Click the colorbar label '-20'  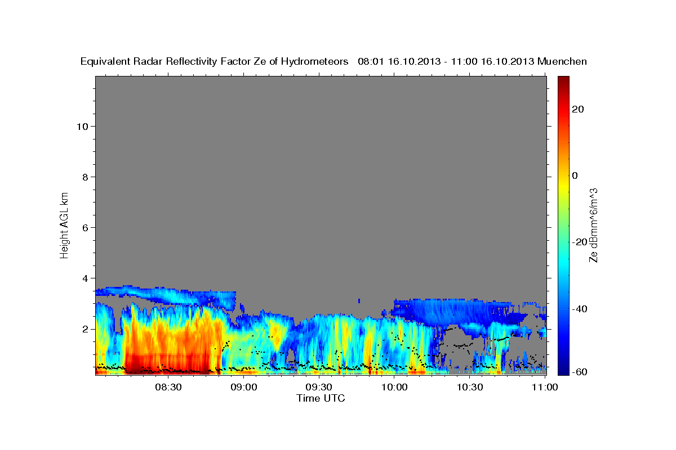pos(579,242)
